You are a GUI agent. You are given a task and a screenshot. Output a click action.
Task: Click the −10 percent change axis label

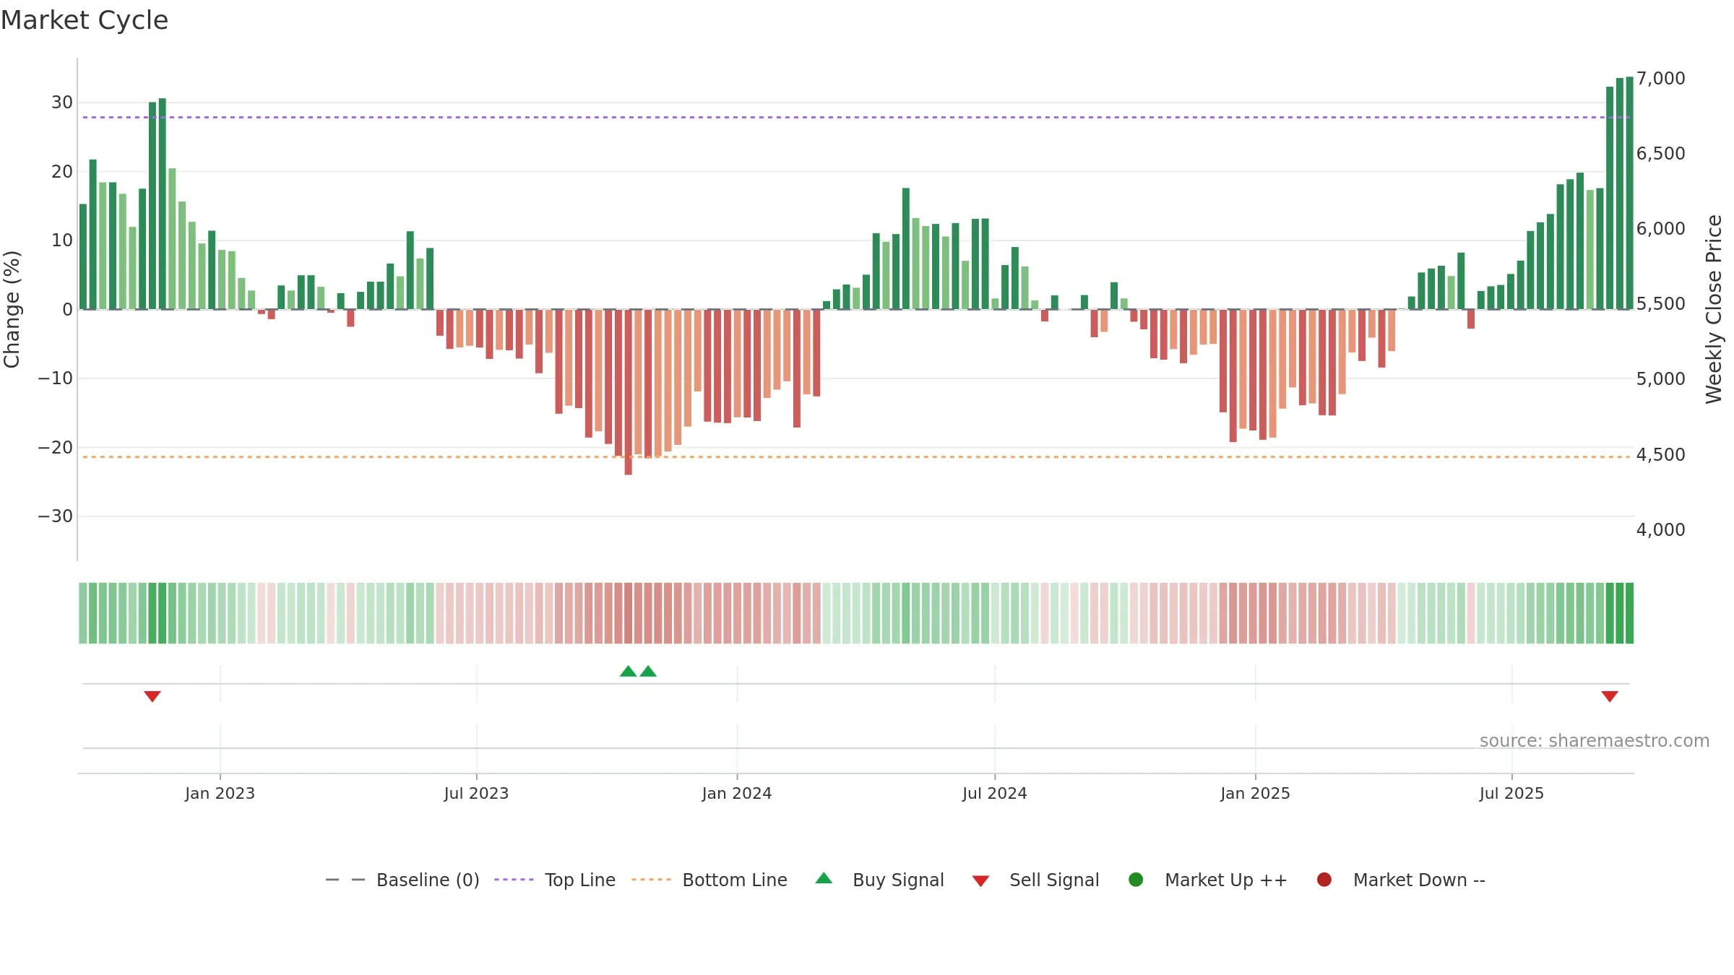[56, 378]
